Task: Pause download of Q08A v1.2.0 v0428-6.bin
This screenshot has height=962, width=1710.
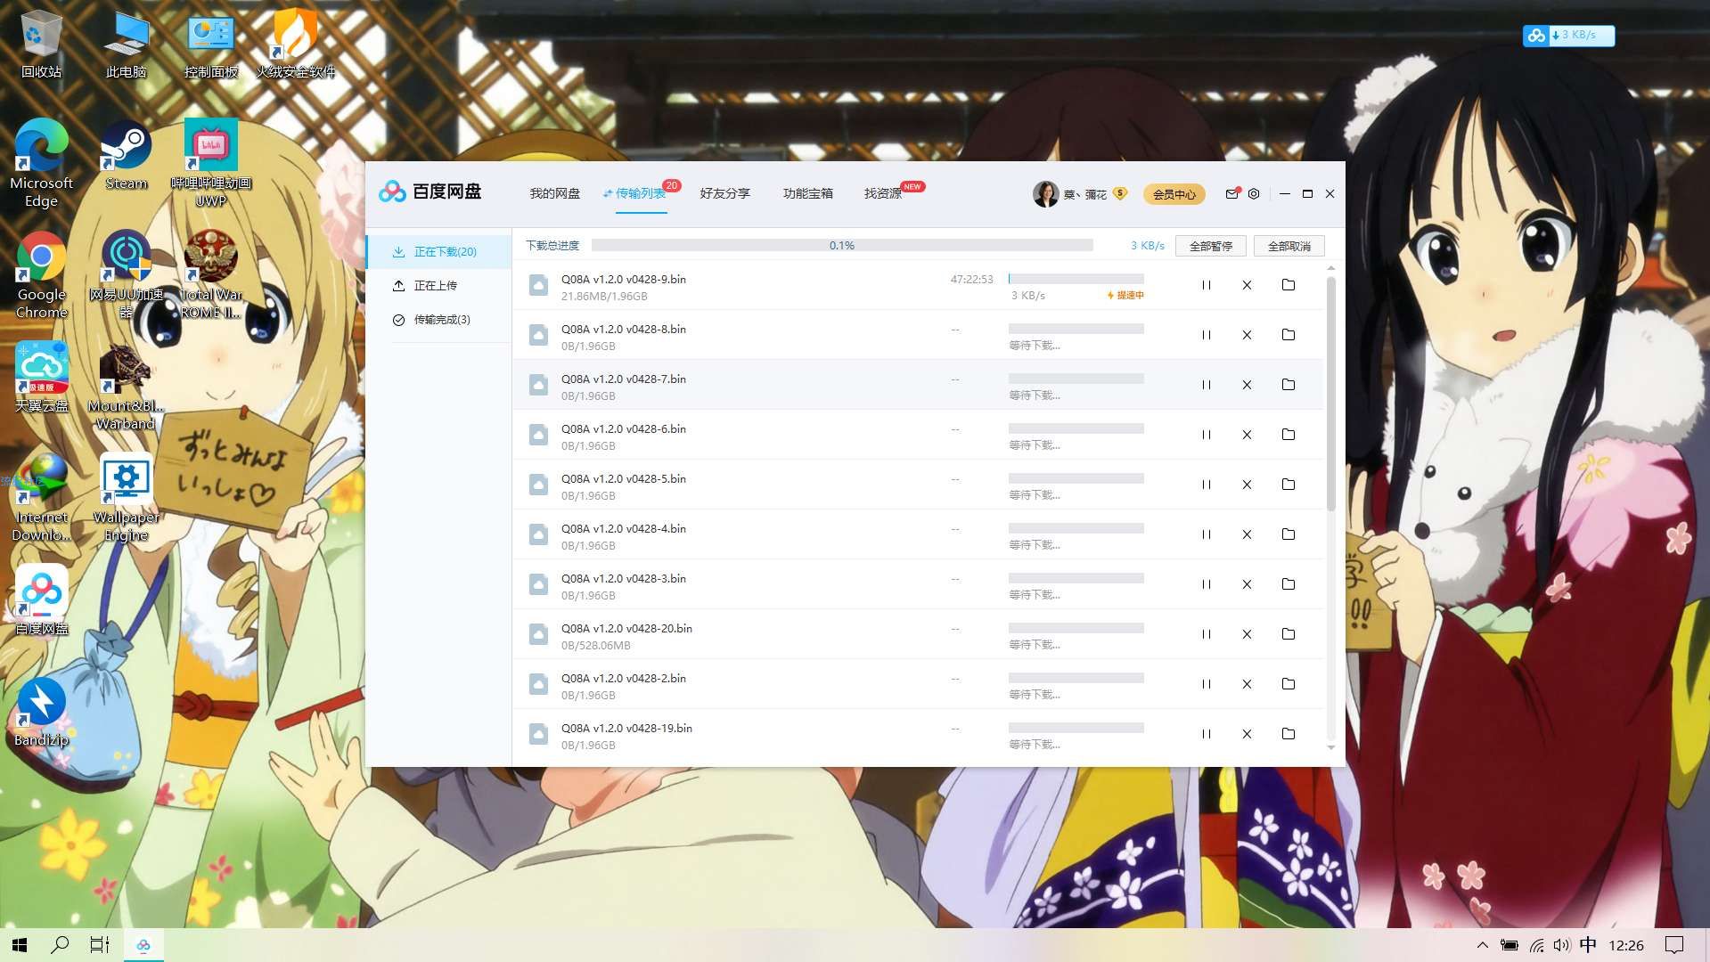Action: tap(1206, 435)
